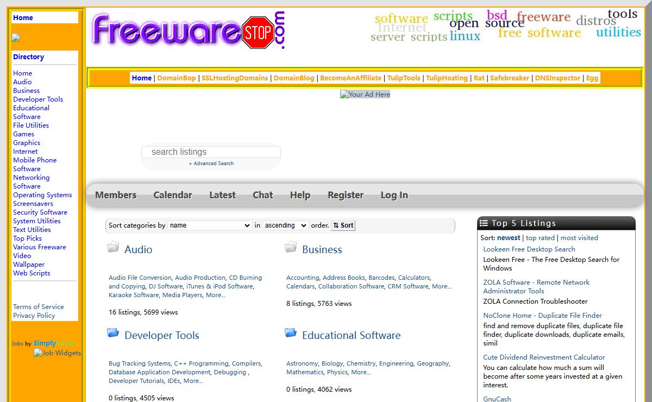Open the Audio category folder icon
Screen dimensions: 652x402
[x=113, y=247]
